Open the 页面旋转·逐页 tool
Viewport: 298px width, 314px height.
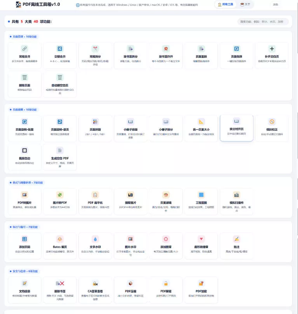click(60, 128)
